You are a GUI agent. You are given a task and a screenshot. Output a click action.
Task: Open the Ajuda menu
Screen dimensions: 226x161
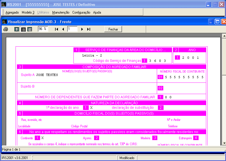[x=97, y=12]
